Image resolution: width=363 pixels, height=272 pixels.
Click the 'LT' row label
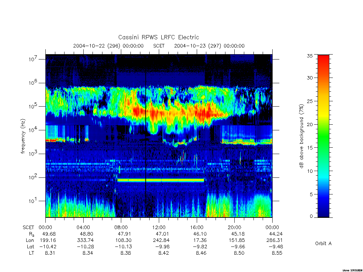coord(32,253)
